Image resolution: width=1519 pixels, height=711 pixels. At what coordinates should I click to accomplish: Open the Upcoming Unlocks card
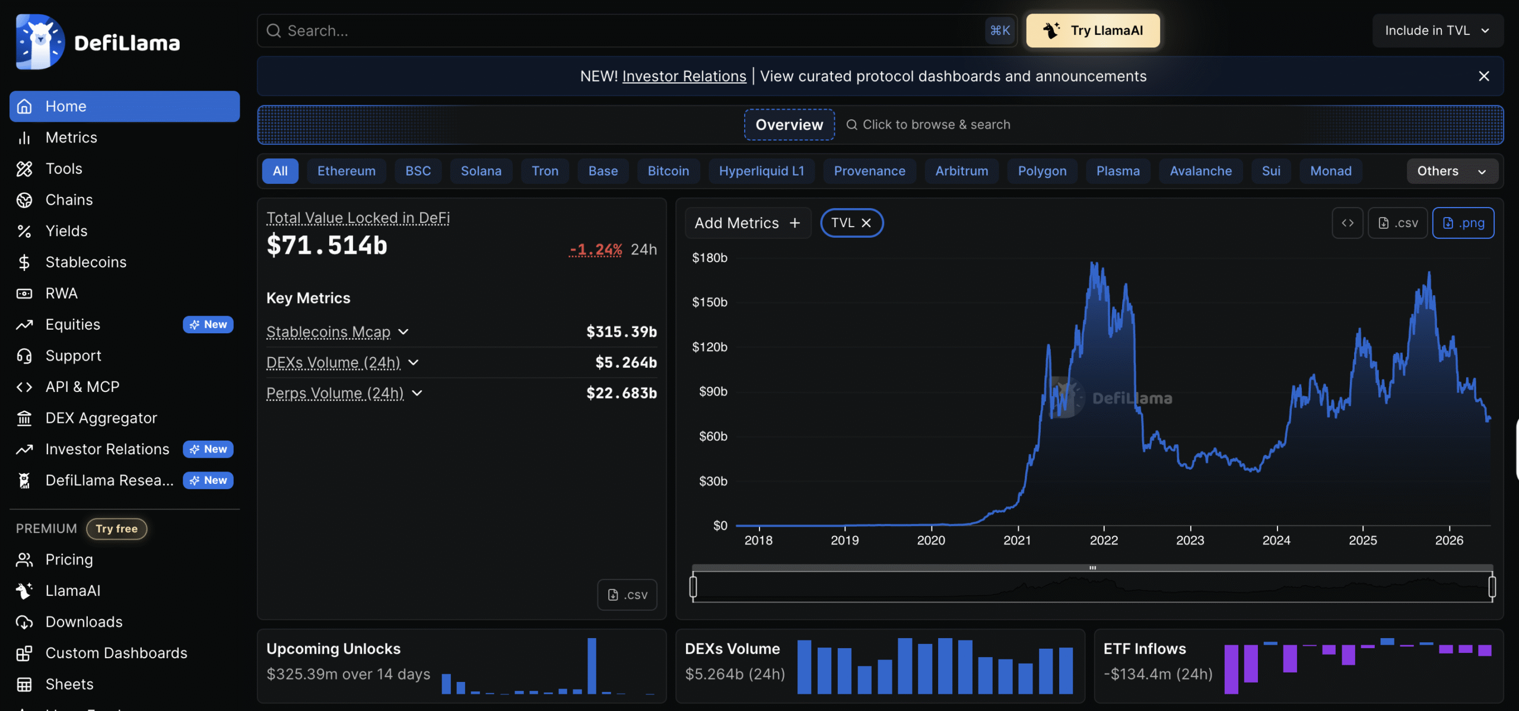point(462,667)
